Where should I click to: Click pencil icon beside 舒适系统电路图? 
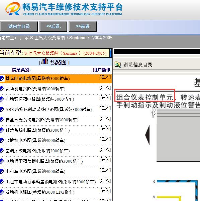(2, 130)
